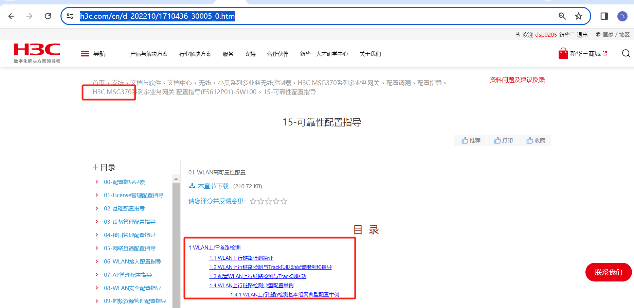Open the 1 WLAN上行链路检测 link
Screen dimensions: 634x308
[x=215, y=247]
